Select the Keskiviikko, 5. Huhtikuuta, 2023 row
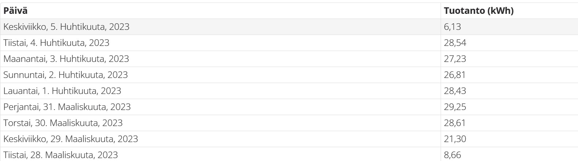Viewport: 578px width, 161px height. 289,27
